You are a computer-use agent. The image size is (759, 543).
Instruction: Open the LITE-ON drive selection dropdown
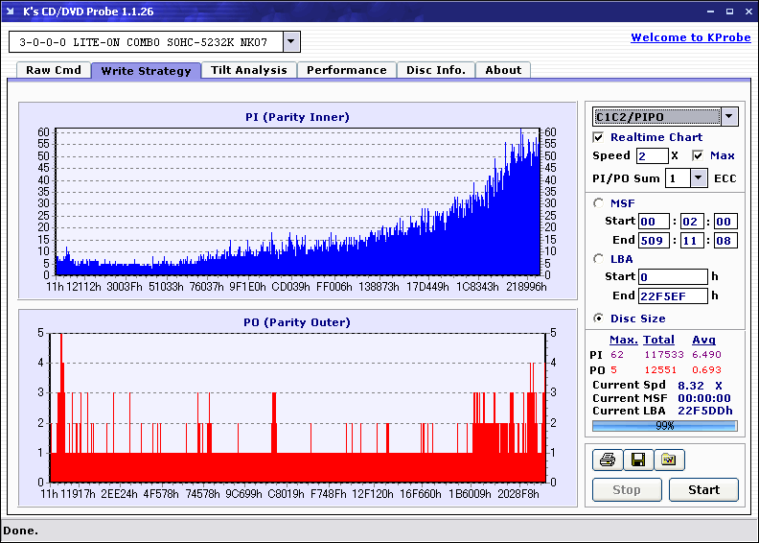coord(291,42)
